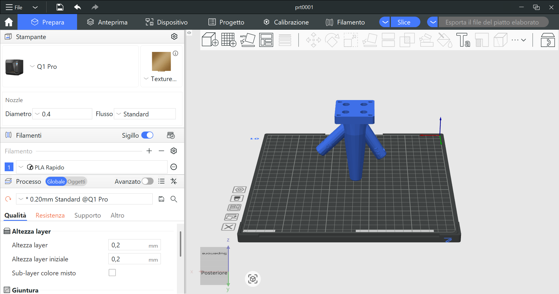Open the Filamento tab
The height and width of the screenshot is (294, 559).
point(345,22)
